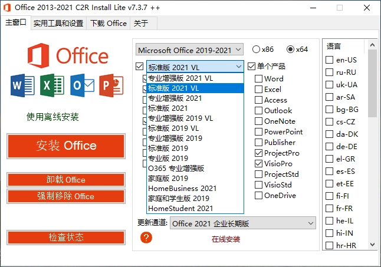Choose highlighted 标准版 2021 VL list entry
This screenshot has height=267, width=381.
195,88
